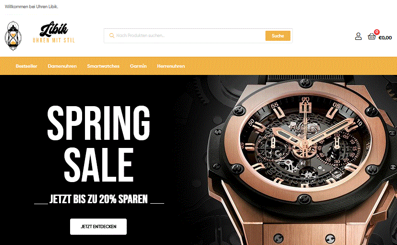Select the Garmin menu entry

point(138,66)
